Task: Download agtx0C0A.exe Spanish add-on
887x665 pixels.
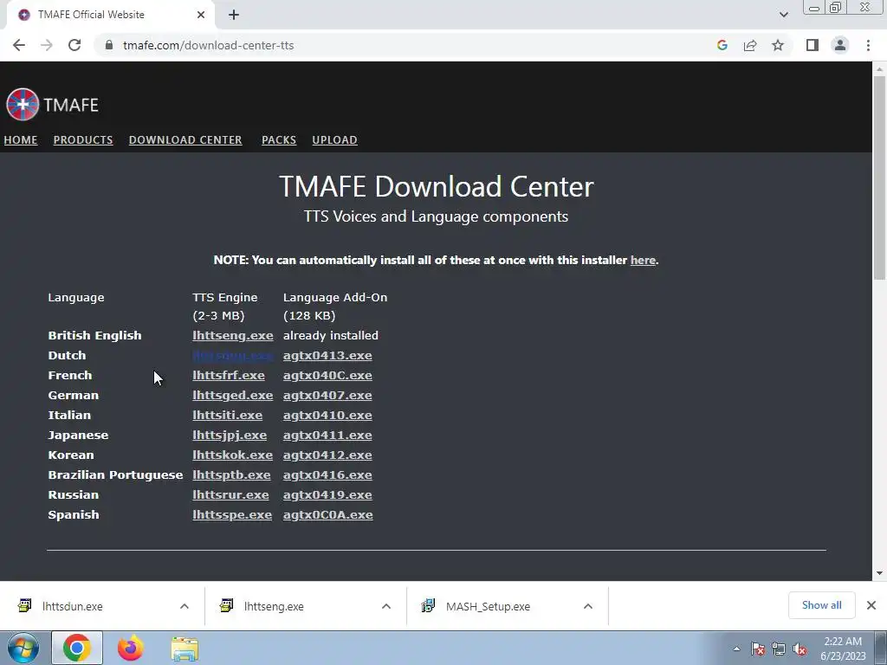Action: 328,514
